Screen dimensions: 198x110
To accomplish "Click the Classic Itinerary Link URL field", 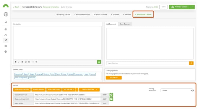I will [67, 95].
